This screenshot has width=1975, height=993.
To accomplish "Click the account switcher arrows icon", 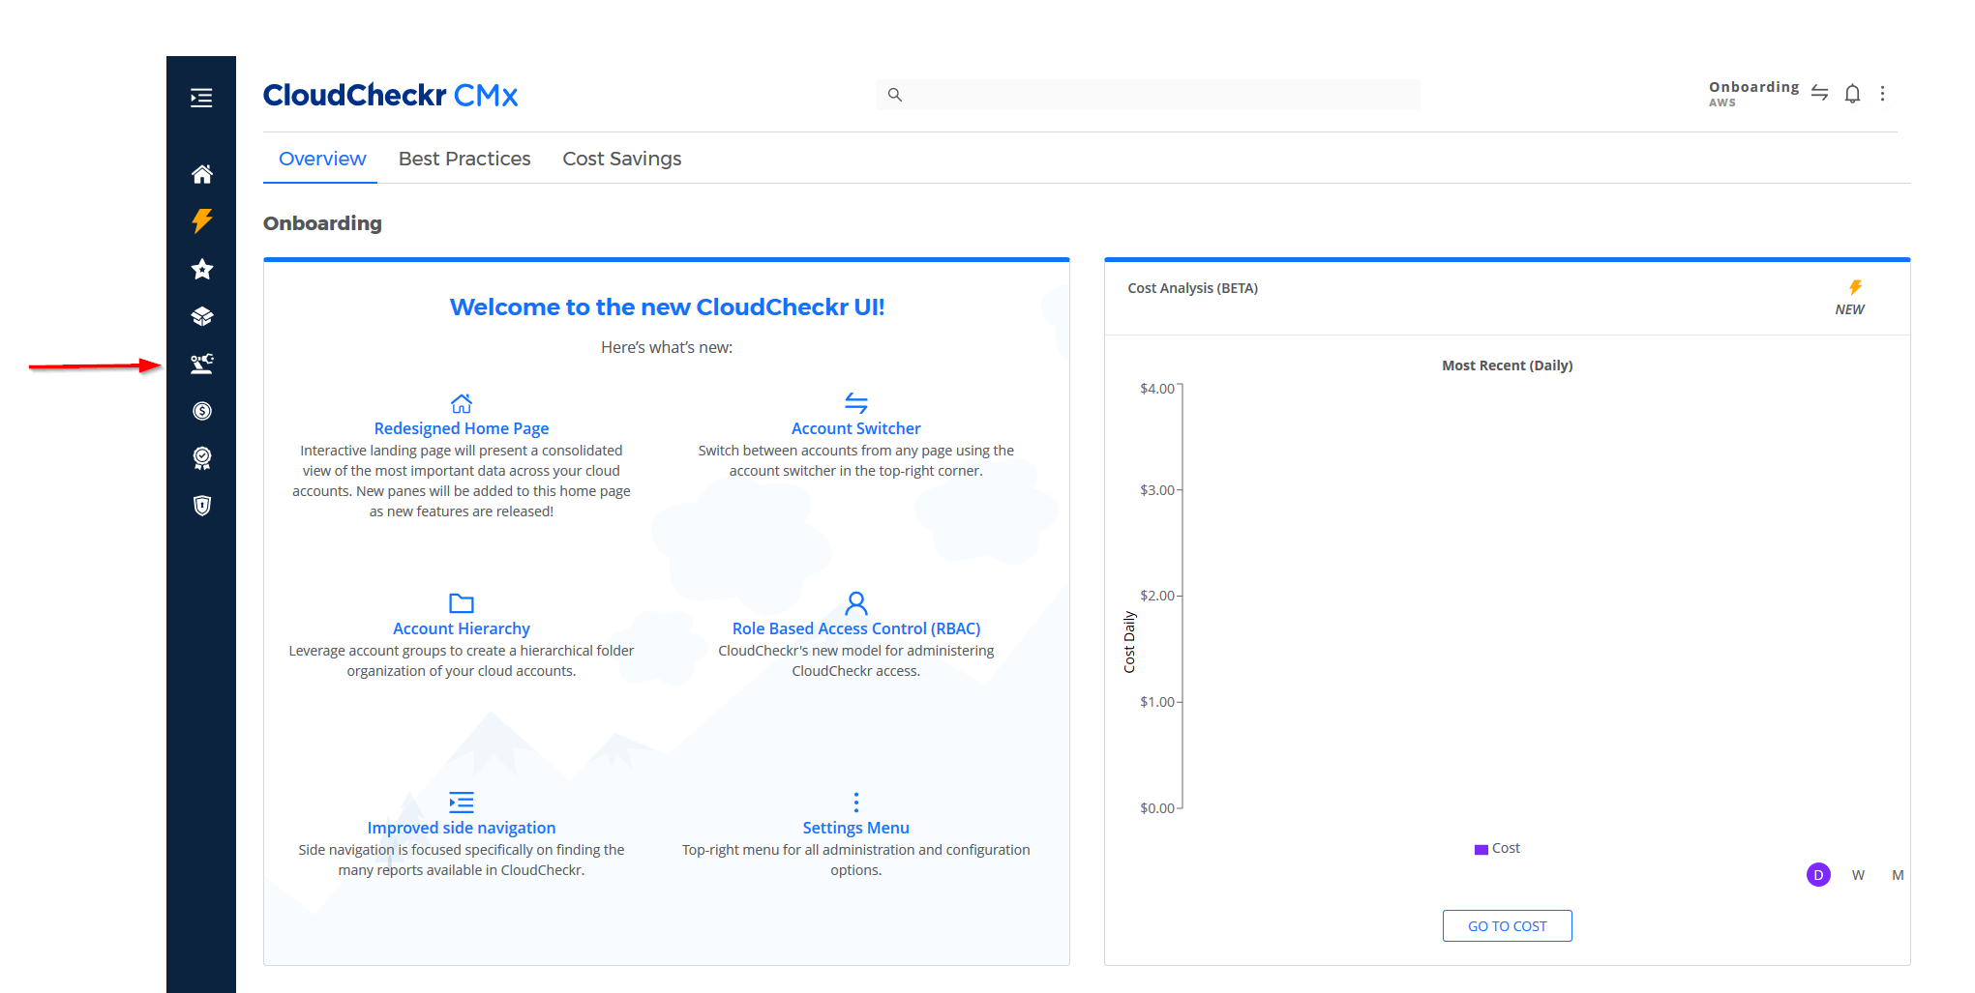I will click(1819, 93).
